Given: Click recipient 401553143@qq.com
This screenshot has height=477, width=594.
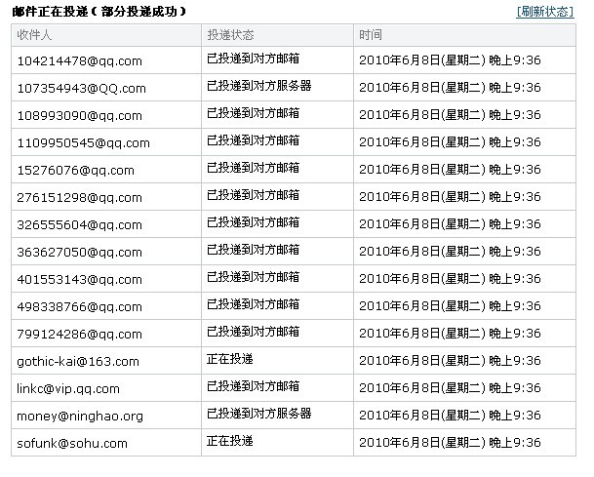Looking at the screenshot, I should (80, 279).
